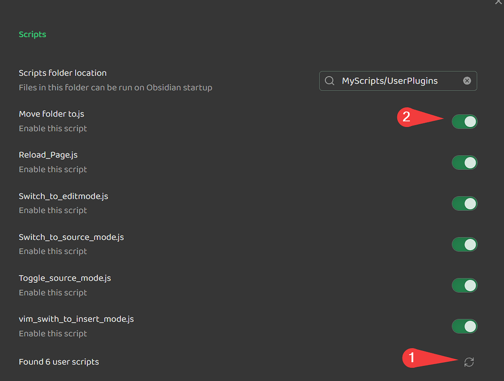
Task: Click the Move folder to.js script name
Action: click(51, 114)
